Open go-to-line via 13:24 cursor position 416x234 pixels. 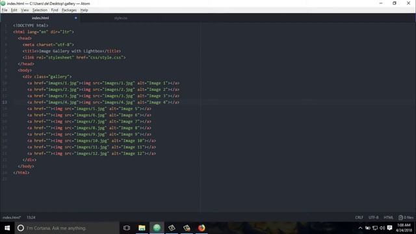[31, 217]
